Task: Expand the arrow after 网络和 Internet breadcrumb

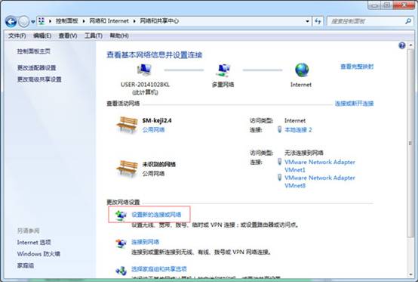Action: 134,21
